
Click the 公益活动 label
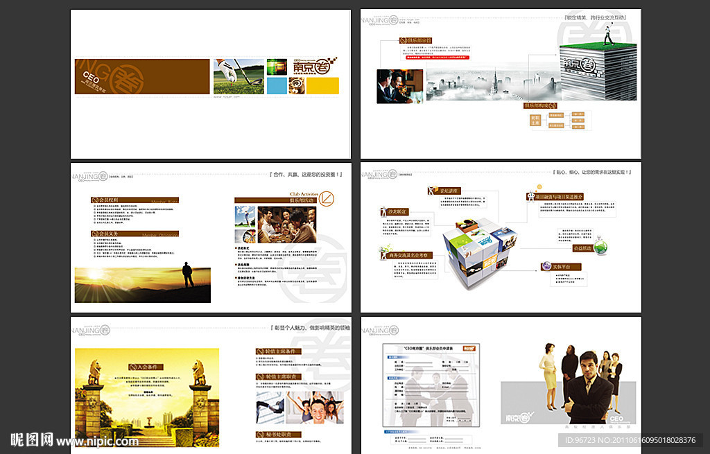pyautogui.click(x=582, y=249)
